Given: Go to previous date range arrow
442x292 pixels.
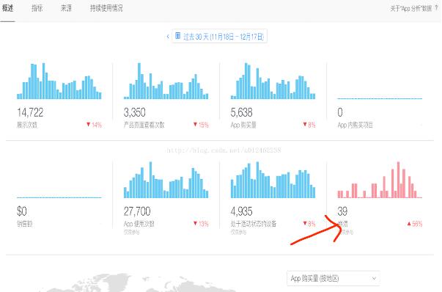Looking at the screenshot, I should coord(168,37).
